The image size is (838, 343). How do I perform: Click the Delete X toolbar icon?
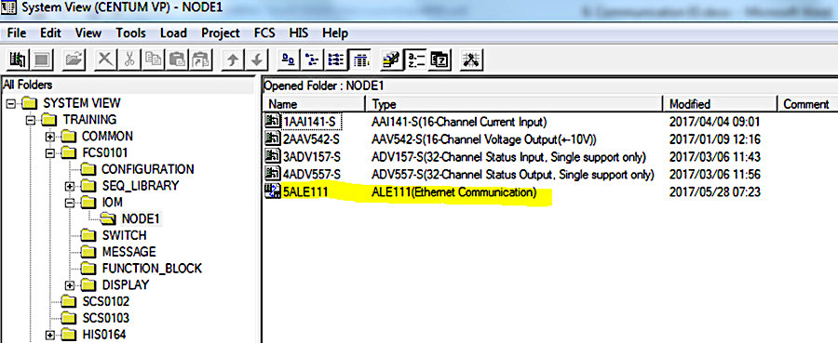[106, 59]
